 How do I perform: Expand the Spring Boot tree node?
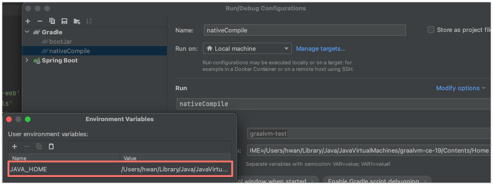(27, 60)
